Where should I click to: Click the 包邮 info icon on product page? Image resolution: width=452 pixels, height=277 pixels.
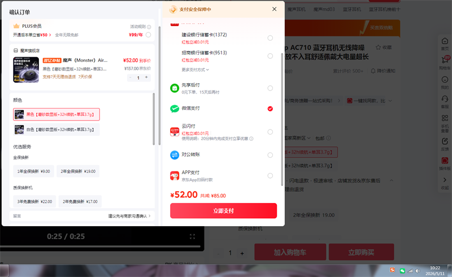328,138
